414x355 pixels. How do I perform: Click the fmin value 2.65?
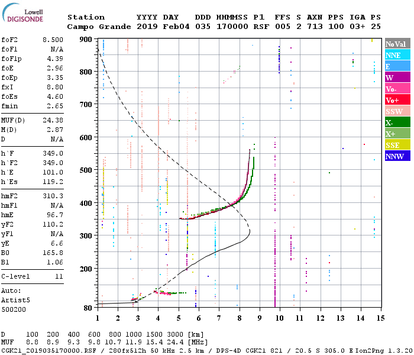[55, 106]
